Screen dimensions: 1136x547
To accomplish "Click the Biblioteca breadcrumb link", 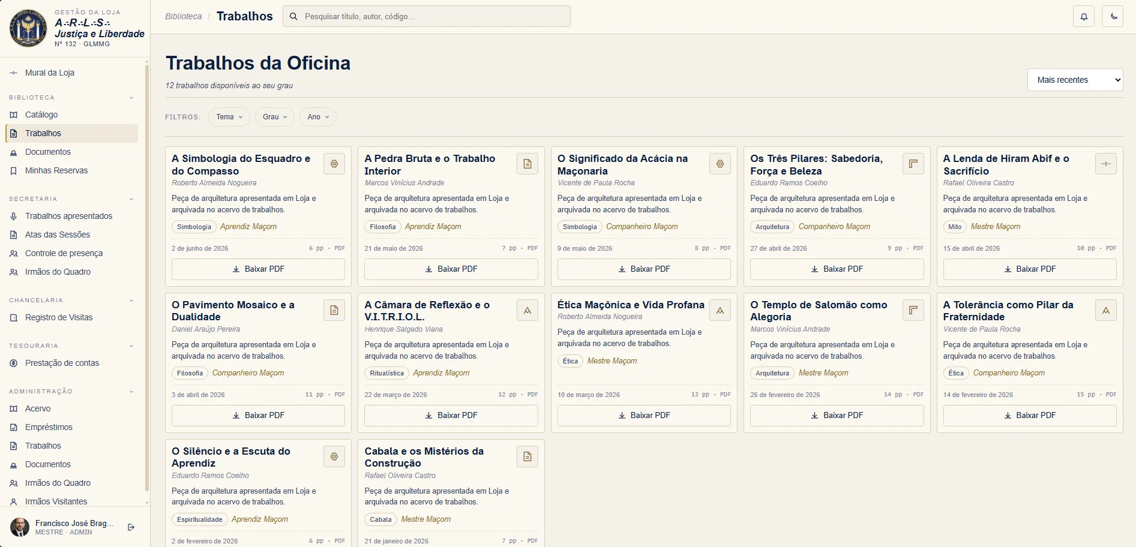I will click(x=184, y=16).
